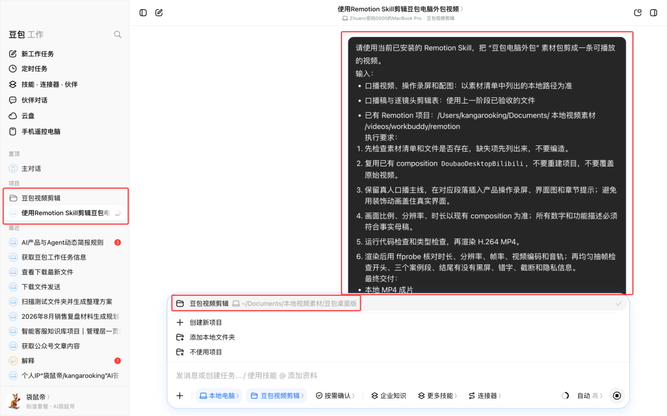Toggle the right side panel icon
667x416 pixels.
[654, 13]
